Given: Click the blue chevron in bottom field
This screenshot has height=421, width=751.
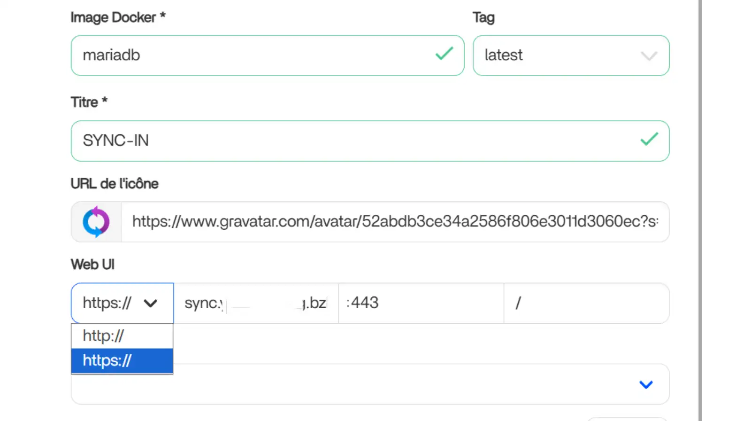Looking at the screenshot, I should pyautogui.click(x=646, y=384).
